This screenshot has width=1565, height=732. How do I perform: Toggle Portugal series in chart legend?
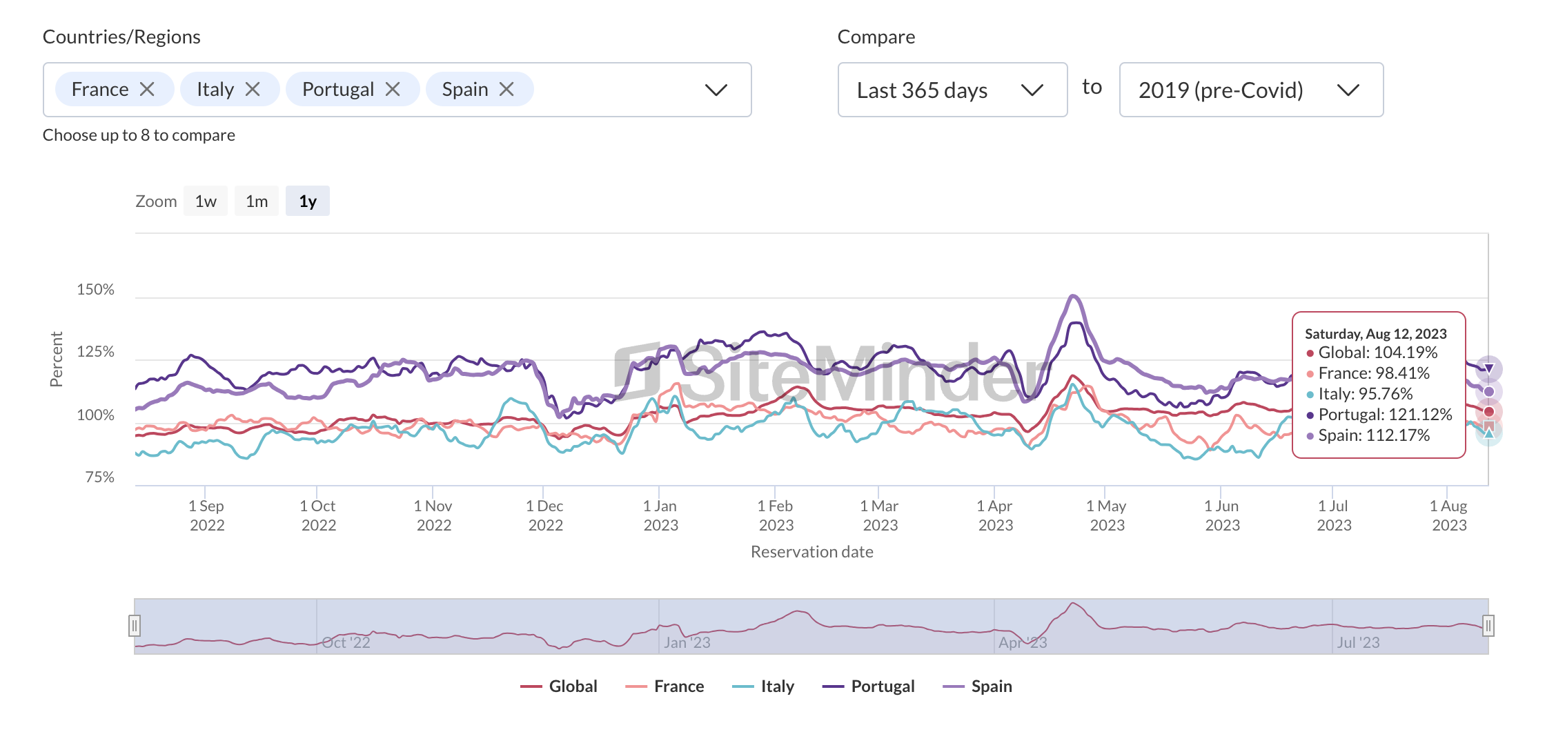(869, 686)
